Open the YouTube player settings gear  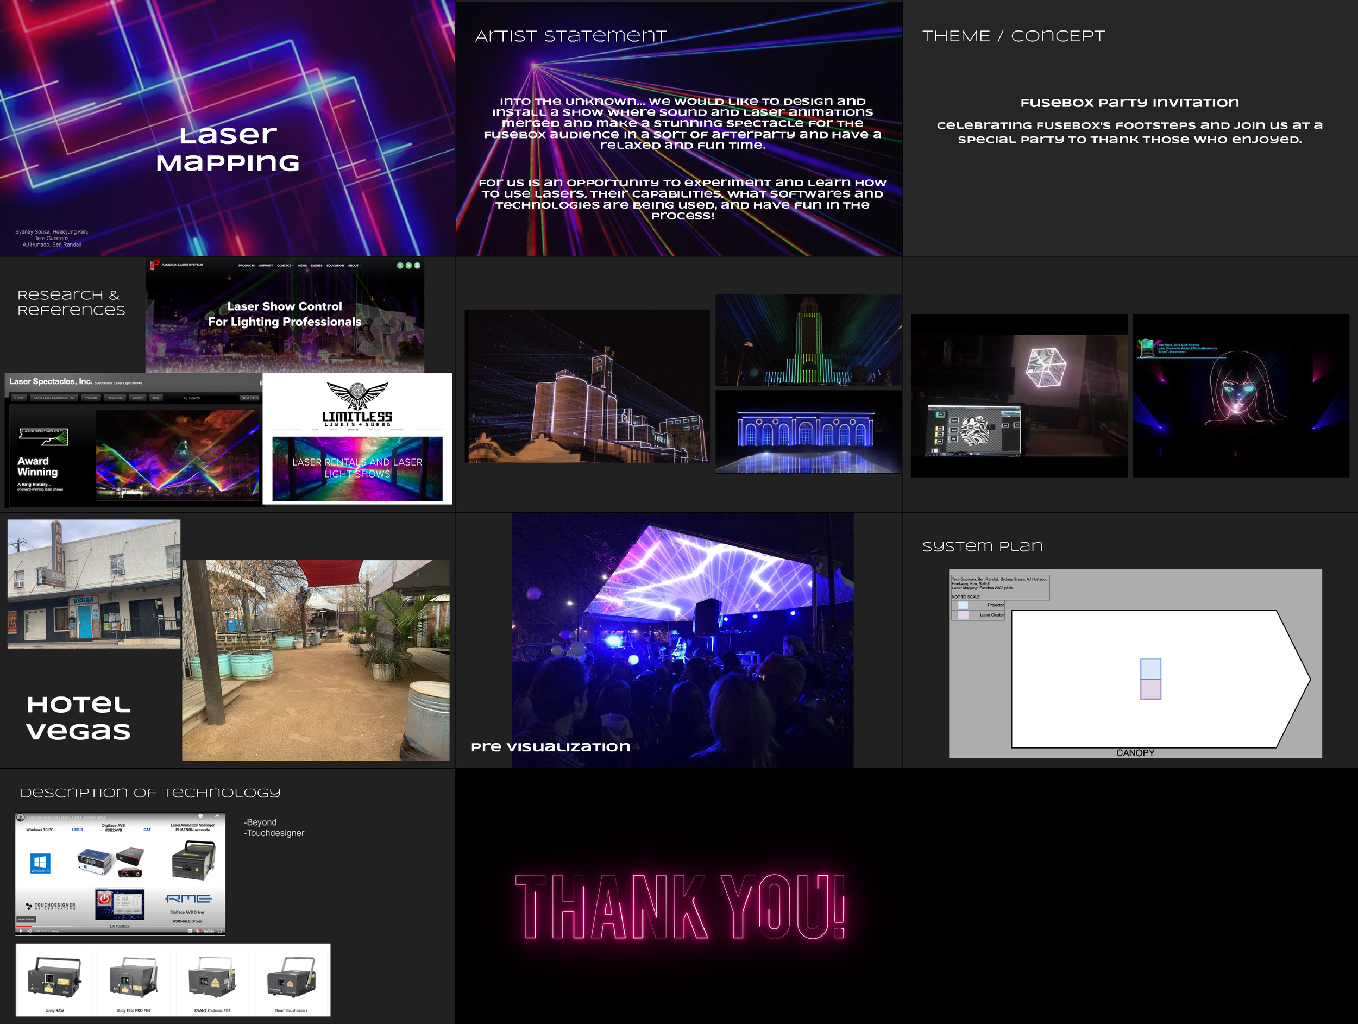point(198,931)
